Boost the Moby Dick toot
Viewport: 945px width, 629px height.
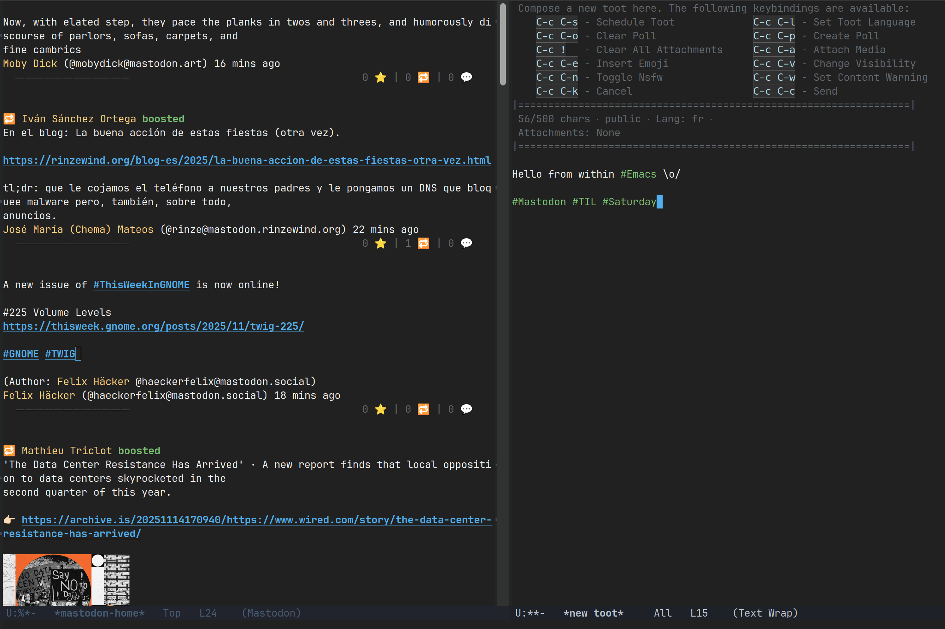tap(423, 77)
